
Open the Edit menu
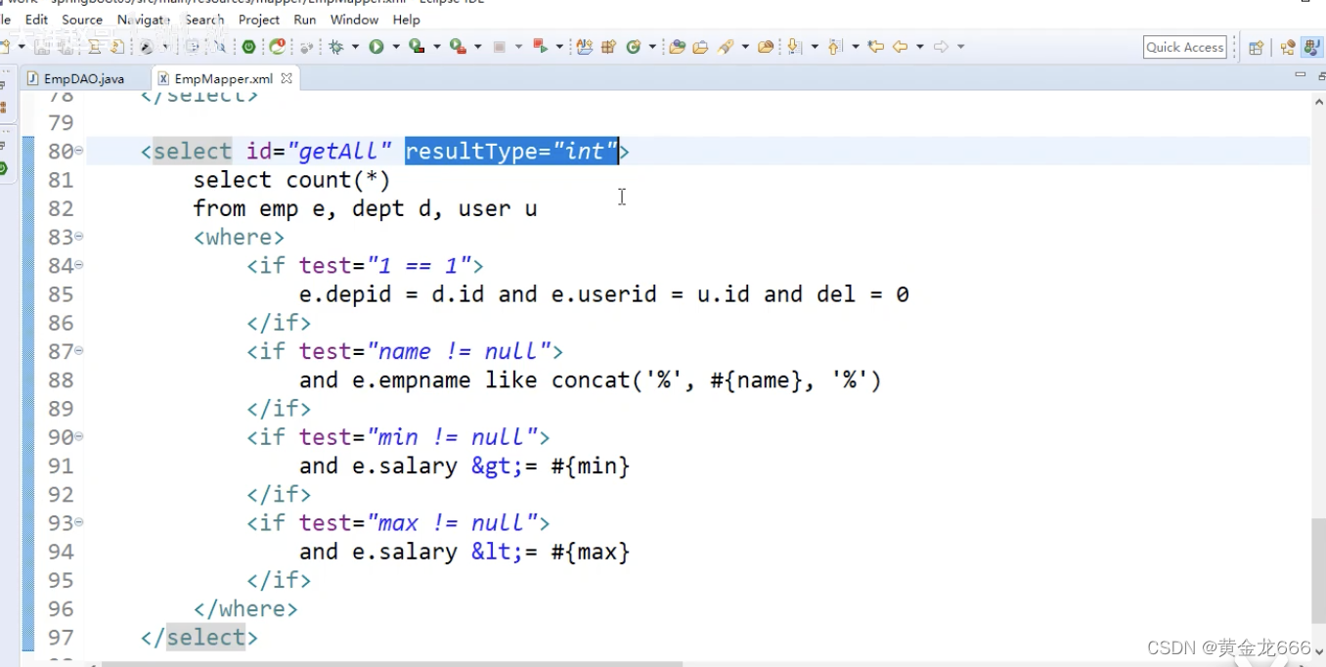[36, 20]
